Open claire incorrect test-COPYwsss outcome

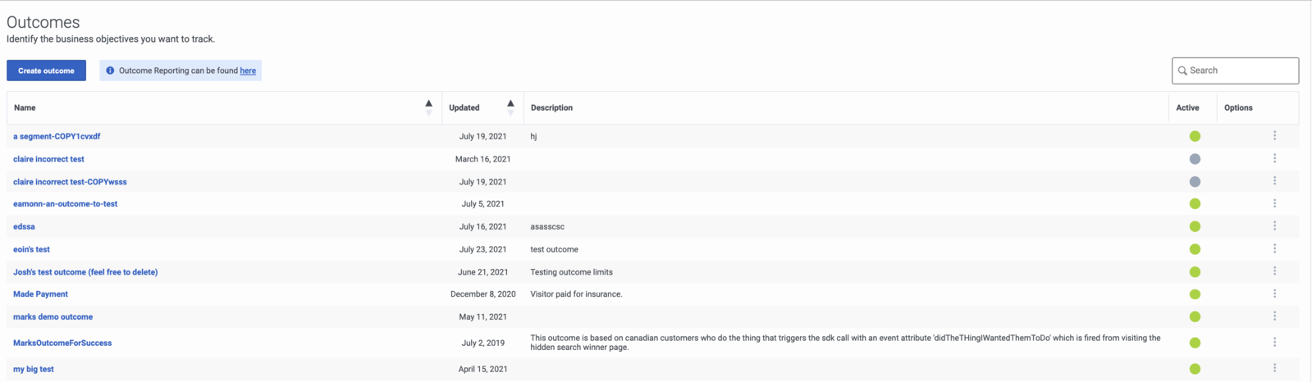click(x=70, y=181)
